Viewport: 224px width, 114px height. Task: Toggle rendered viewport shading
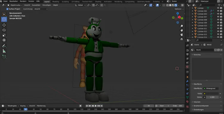[x=176, y=5]
